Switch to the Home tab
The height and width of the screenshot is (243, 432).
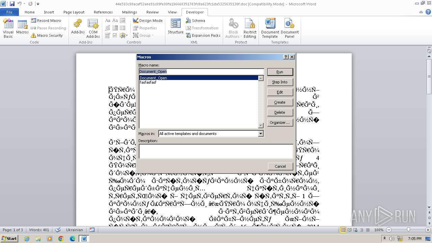tap(30, 12)
